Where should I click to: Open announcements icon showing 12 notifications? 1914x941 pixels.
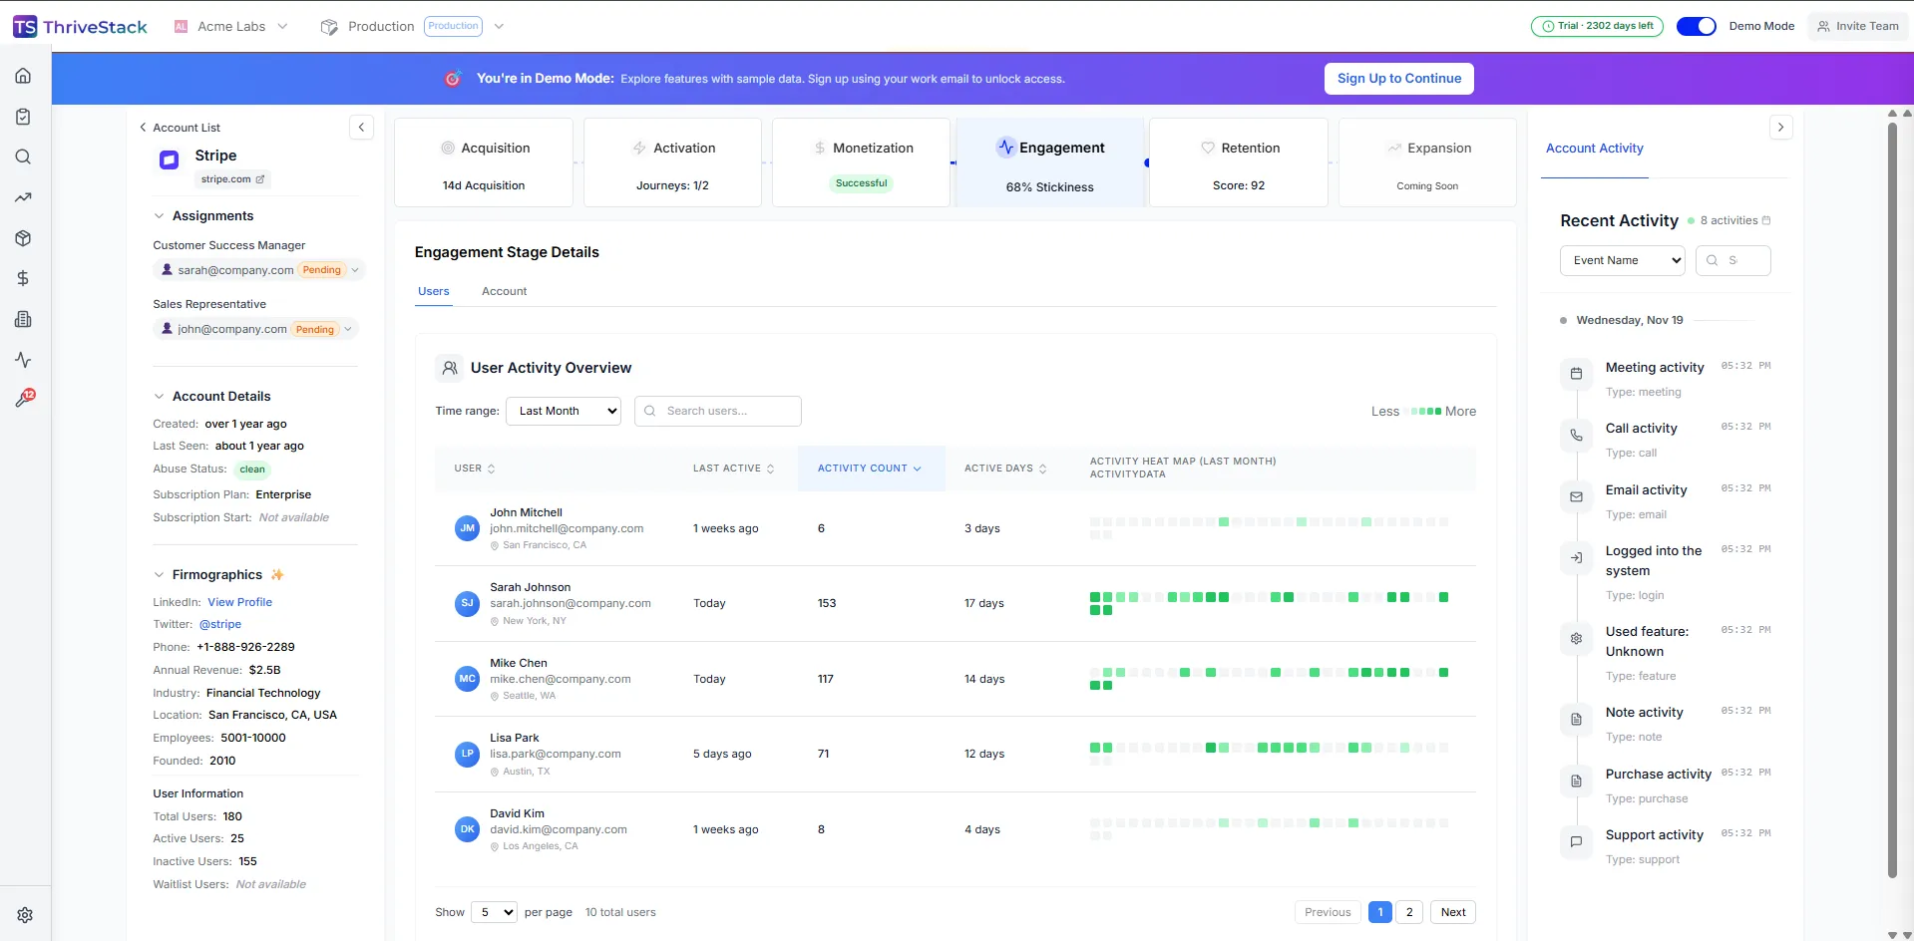point(25,397)
